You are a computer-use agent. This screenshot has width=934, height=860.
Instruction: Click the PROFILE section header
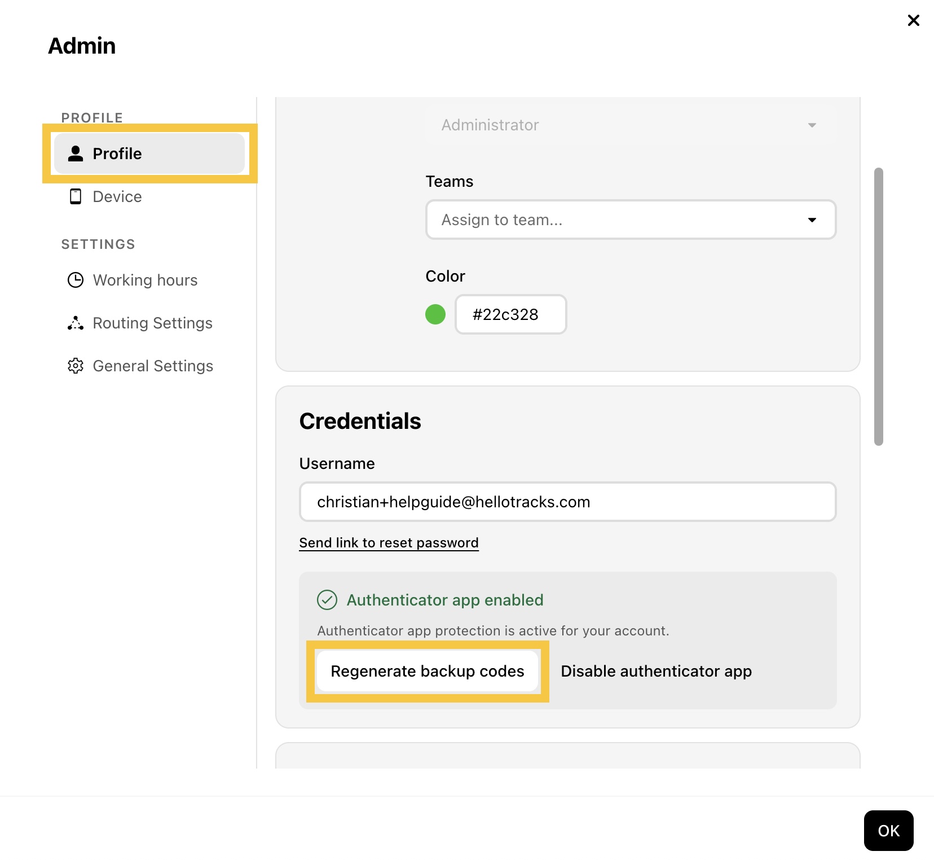(x=92, y=118)
